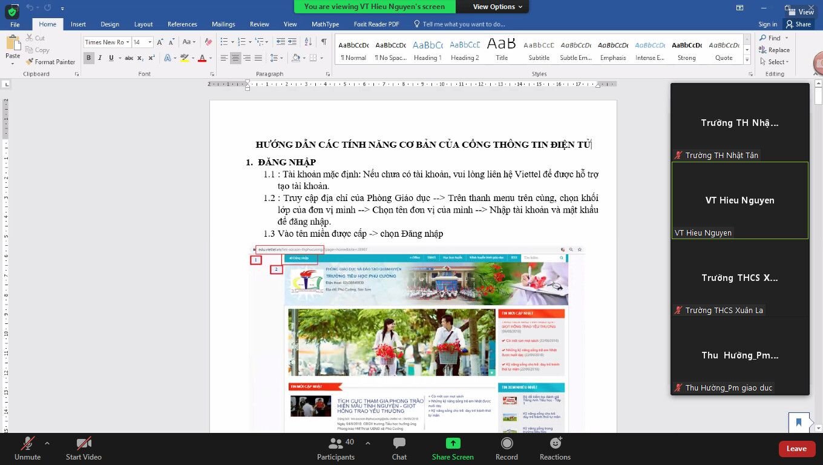Open Replace from the Editing group

click(775, 50)
